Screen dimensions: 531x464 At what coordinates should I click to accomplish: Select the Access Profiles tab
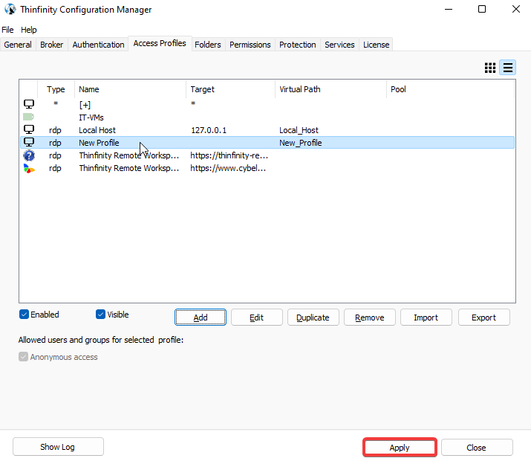point(160,43)
